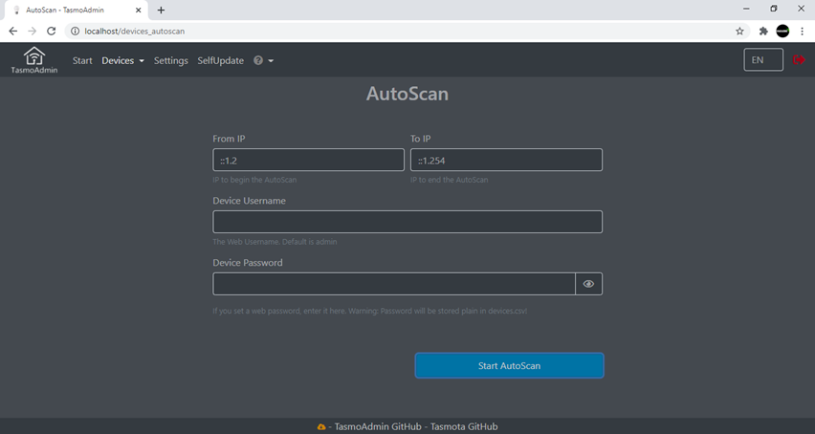Screen dimensions: 815x434
Task: Open Chrome profile avatar
Action: (782, 32)
